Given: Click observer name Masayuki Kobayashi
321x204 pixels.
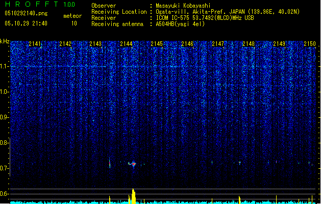Looking at the screenshot, I should (x=183, y=6).
